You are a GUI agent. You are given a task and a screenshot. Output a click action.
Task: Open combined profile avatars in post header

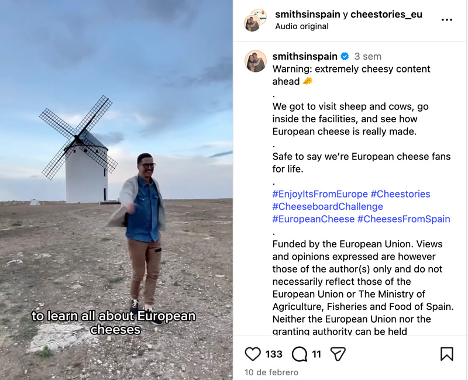[x=255, y=20]
